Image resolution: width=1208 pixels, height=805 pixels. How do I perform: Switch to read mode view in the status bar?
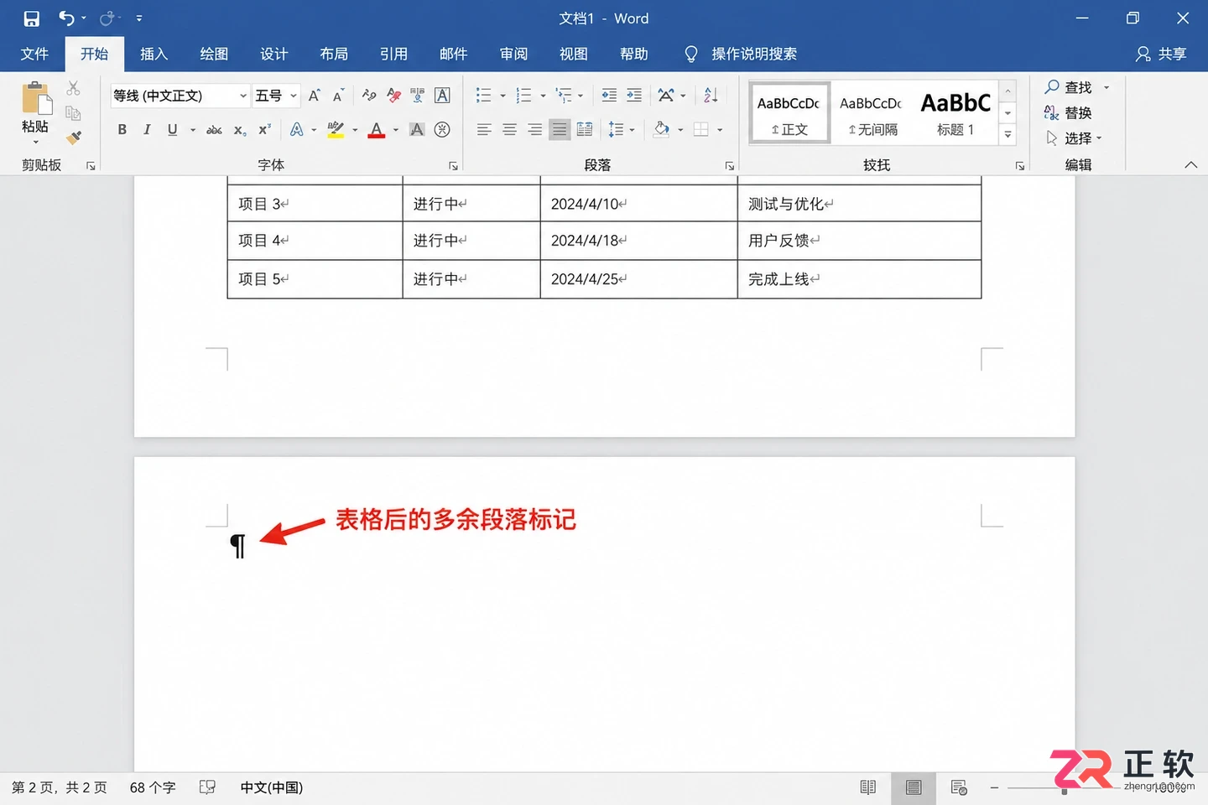click(x=868, y=787)
